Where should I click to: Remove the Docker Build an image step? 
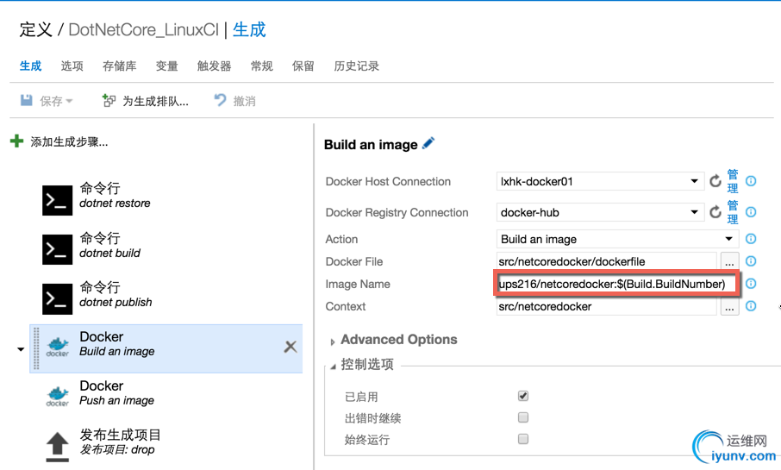(291, 347)
